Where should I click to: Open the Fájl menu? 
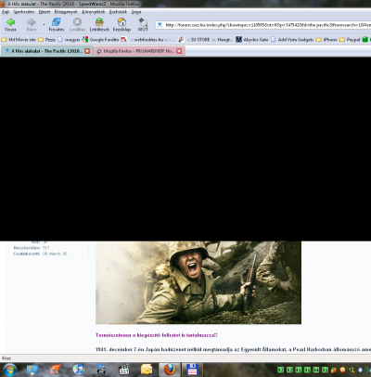tap(6, 12)
